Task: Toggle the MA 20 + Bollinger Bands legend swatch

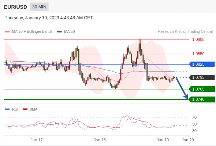Action: [x=7, y=32]
